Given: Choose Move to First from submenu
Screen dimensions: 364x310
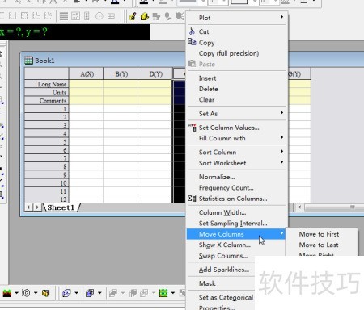Looking at the screenshot, I should [319, 234].
